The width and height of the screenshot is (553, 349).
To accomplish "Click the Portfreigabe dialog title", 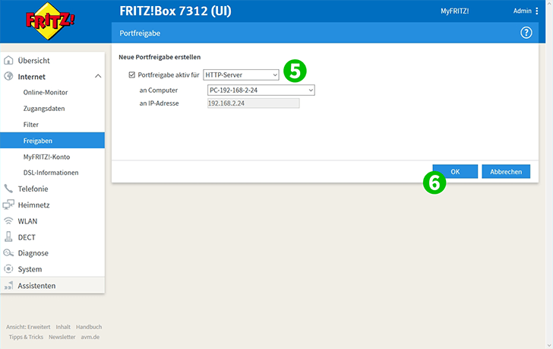I will [140, 33].
